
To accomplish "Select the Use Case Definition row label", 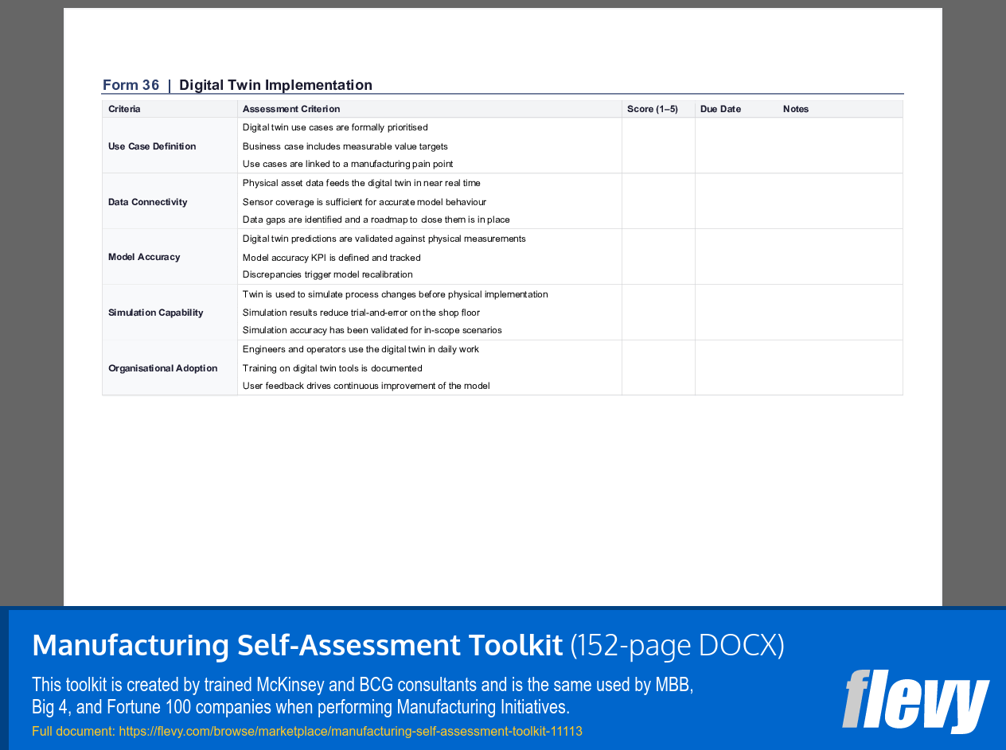I will (151, 146).
